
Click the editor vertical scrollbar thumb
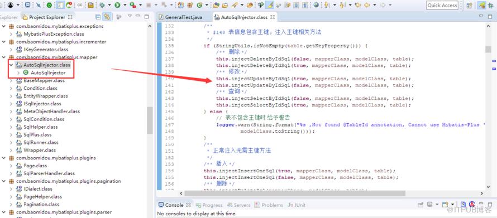tap(488, 50)
